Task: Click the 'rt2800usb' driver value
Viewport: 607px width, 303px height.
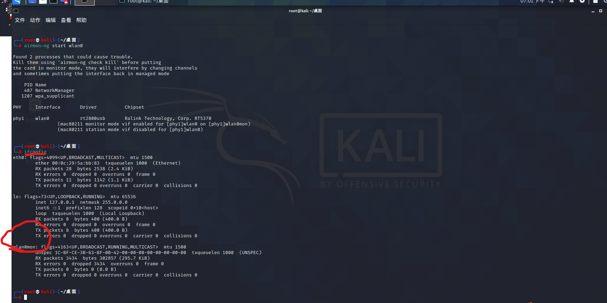Action: coord(93,118)
